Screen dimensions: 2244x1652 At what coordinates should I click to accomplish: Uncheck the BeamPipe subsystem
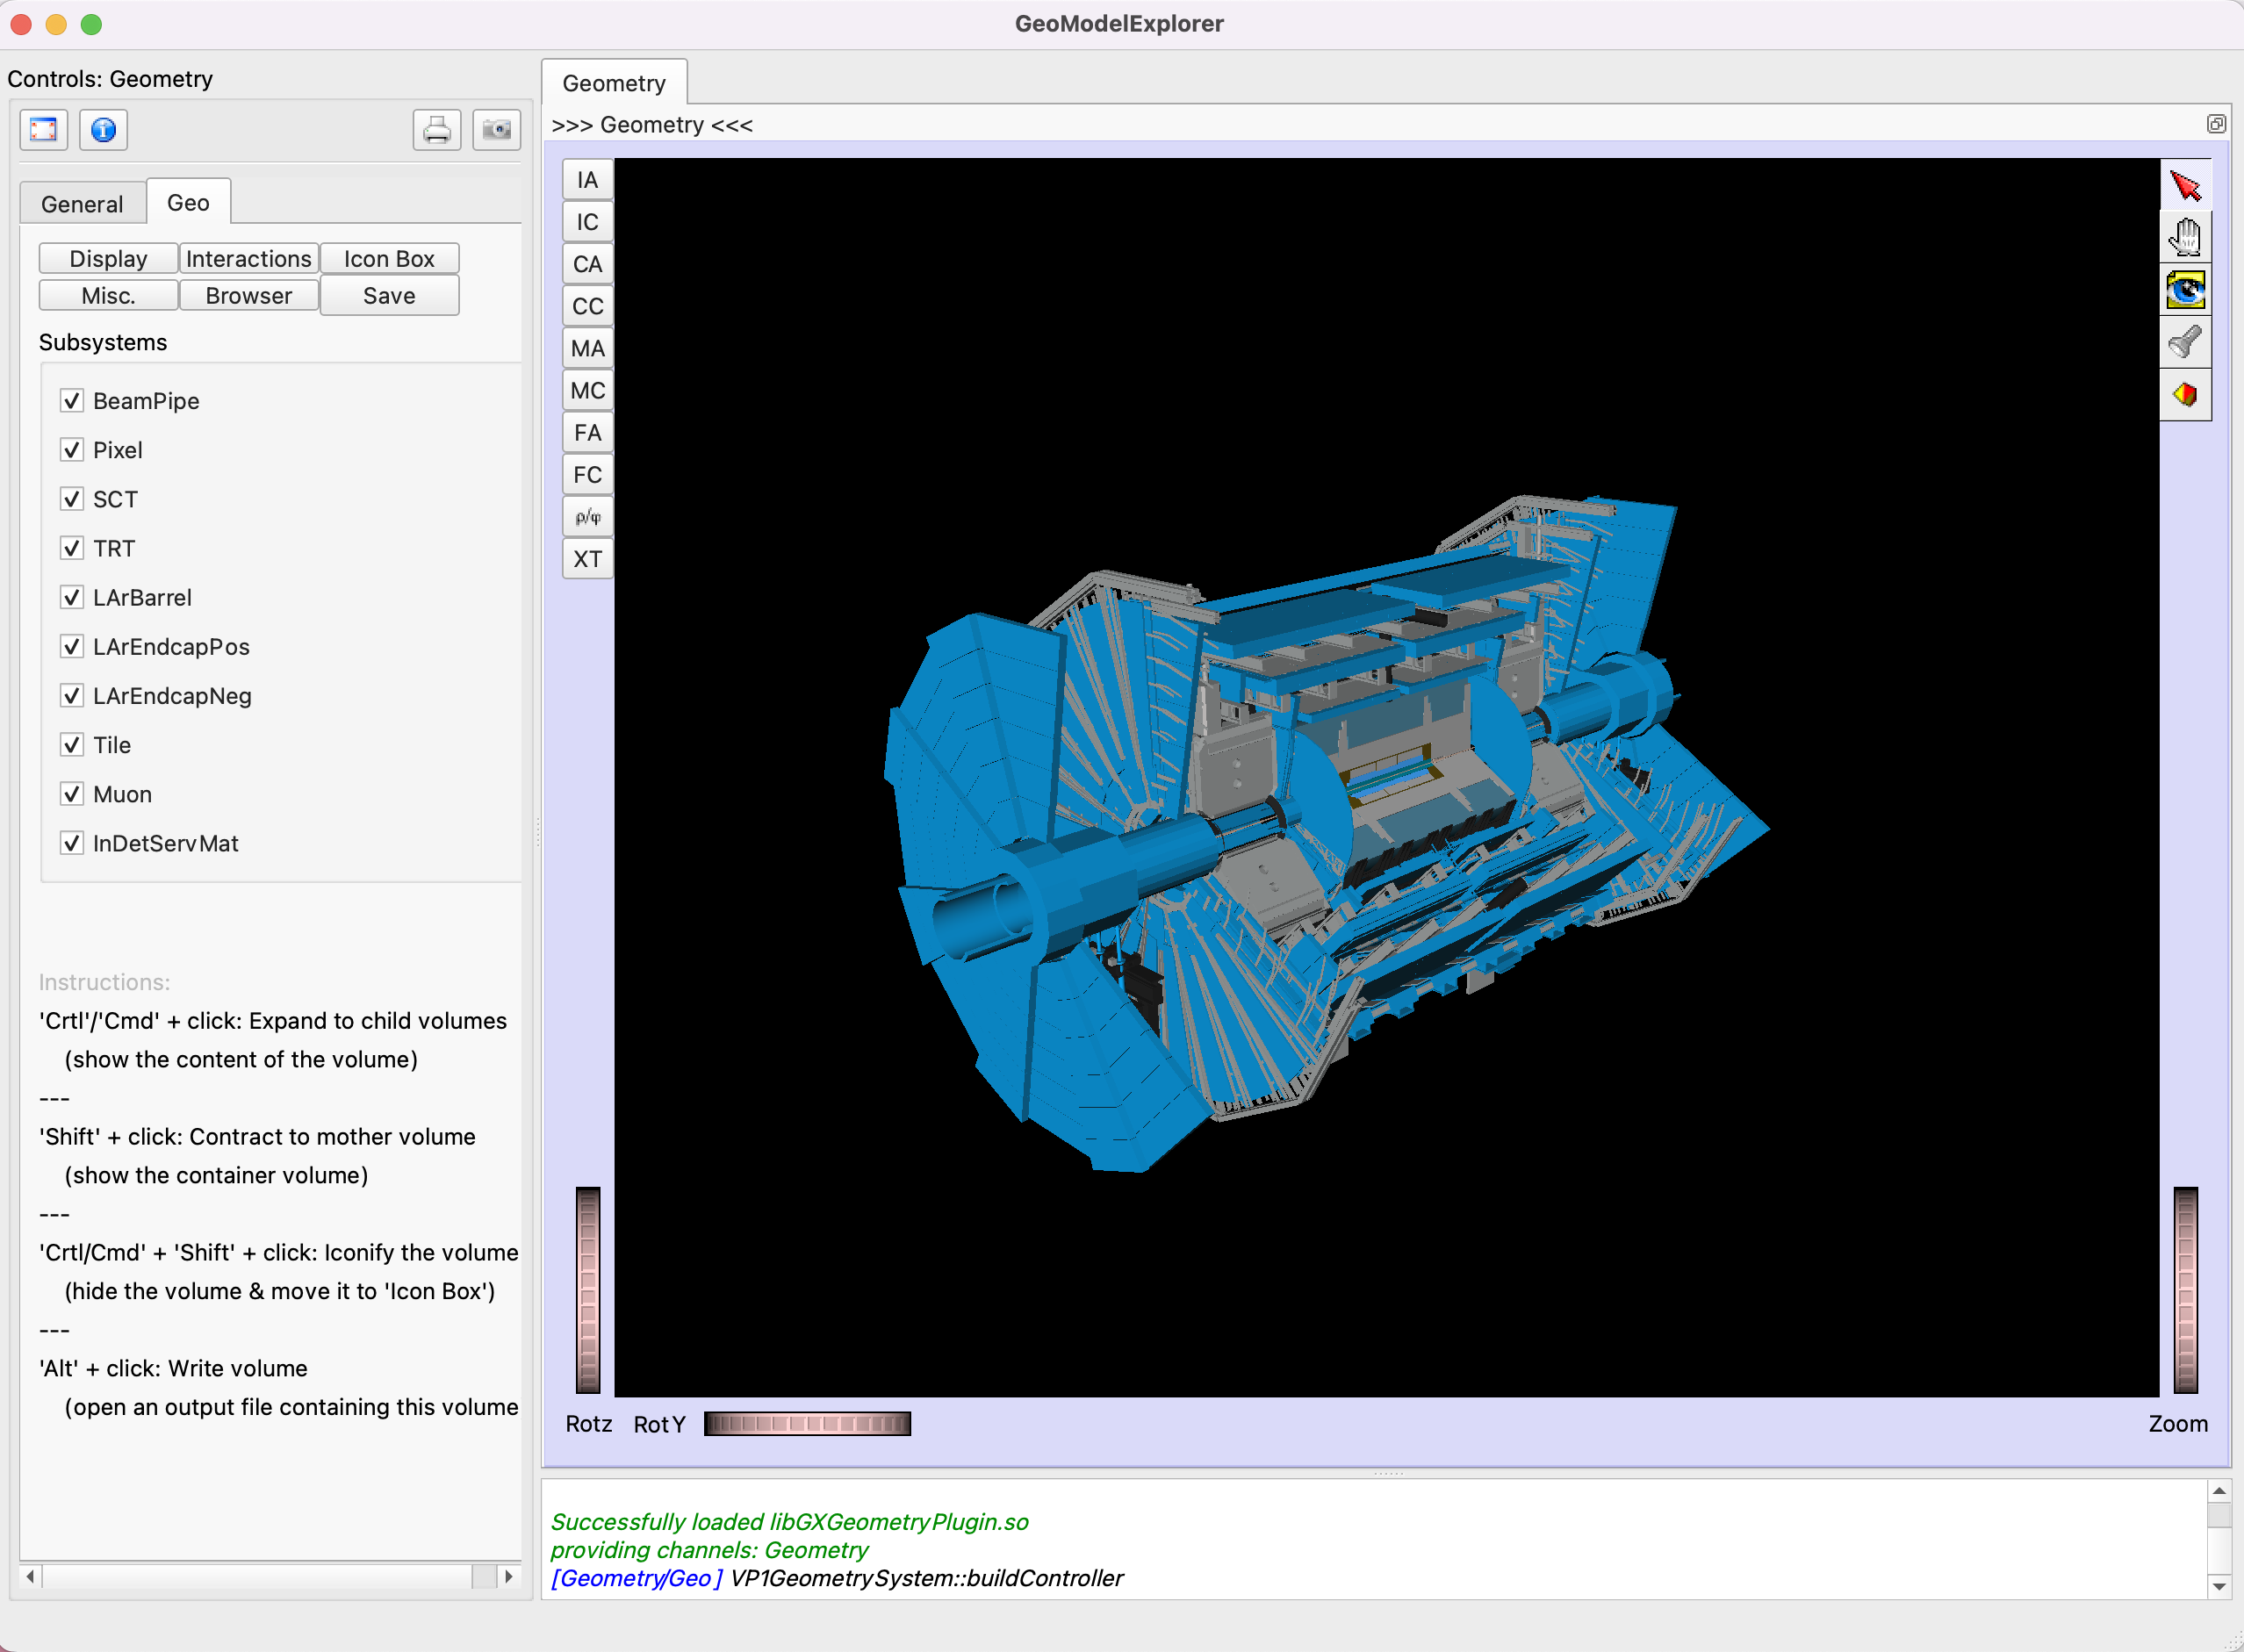72,401
